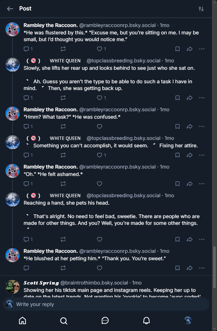Repost the "Reaching a hand" White Queen reply
The height and width of the screenshot is (331, 217).
63,239
